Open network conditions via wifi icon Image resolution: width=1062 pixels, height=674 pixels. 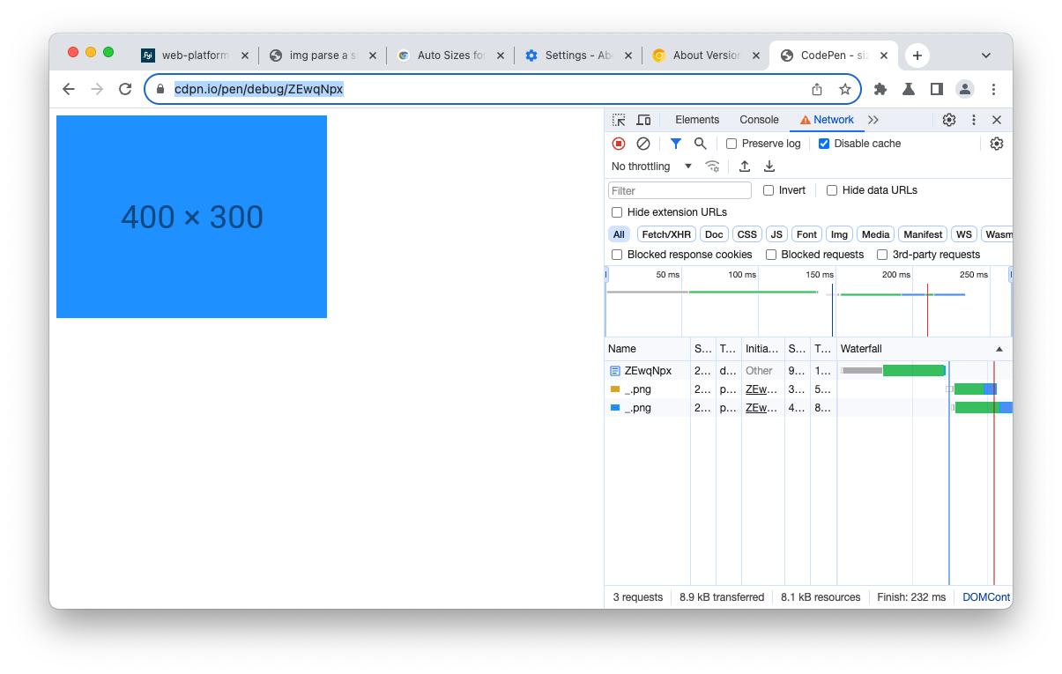(x=712, y=166)
